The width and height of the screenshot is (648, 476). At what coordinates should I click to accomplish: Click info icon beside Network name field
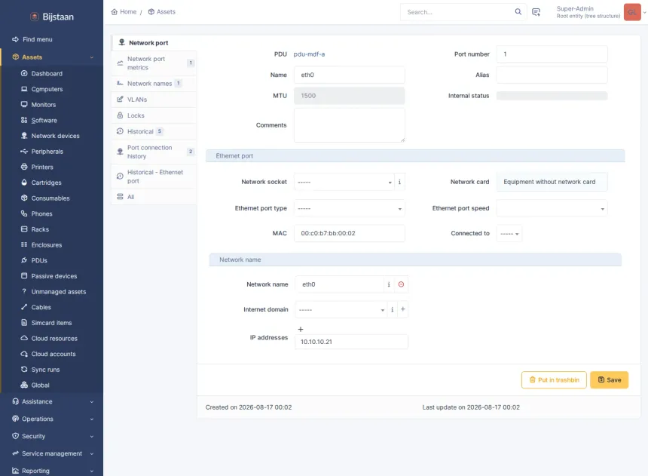tap(389, 284)
